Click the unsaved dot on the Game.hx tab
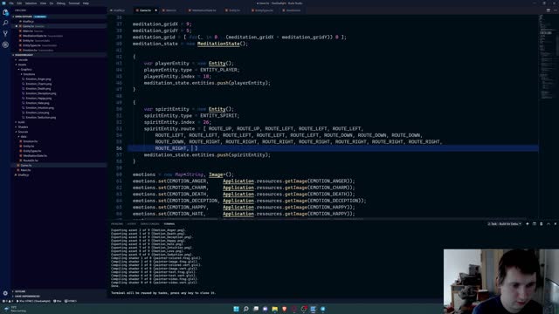Image resolution: width=559 pixels, height=314 pixels. click(155, 10)
